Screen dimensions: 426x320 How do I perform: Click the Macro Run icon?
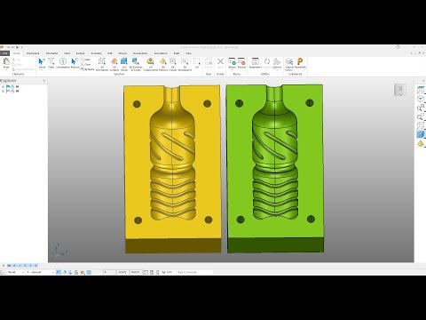(x=233, y=61)
